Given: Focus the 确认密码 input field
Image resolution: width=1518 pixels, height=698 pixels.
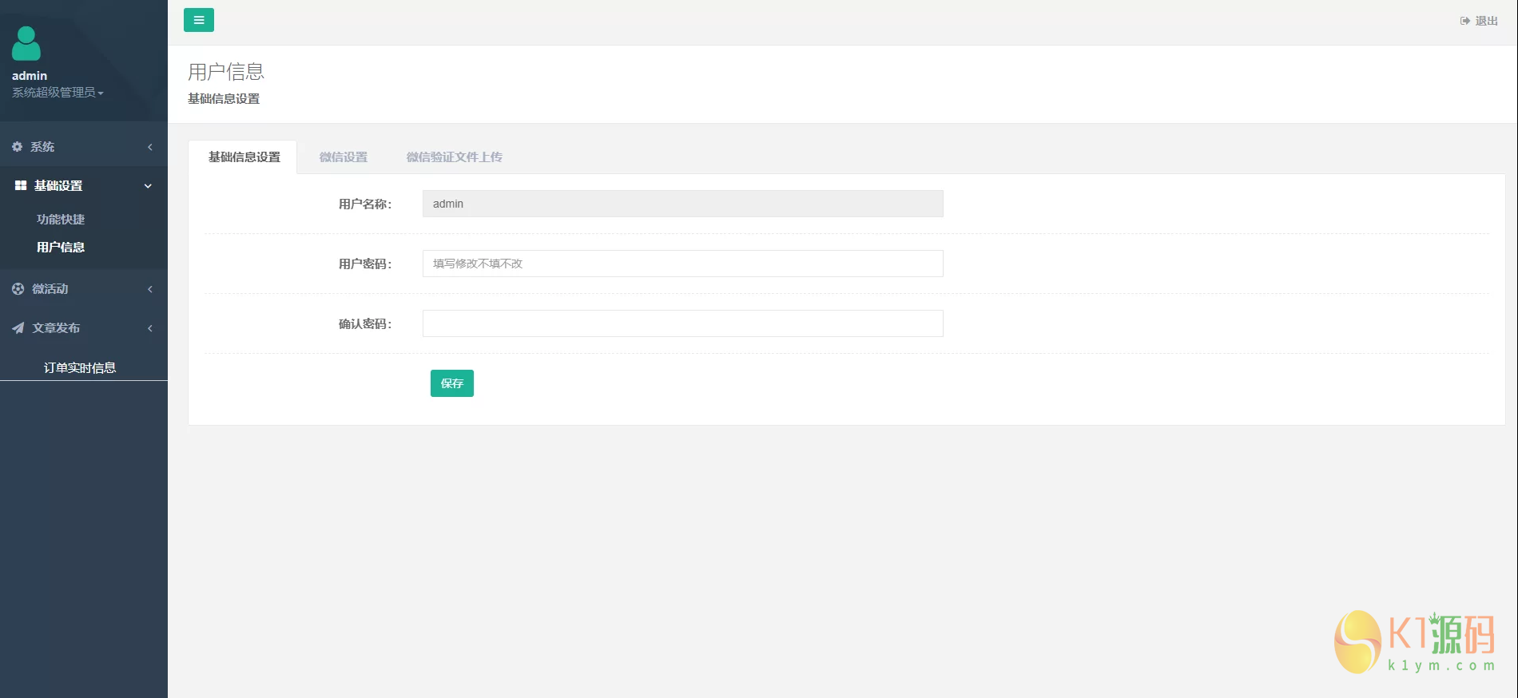Looking at the screenshot, I should tap(683, 323).
